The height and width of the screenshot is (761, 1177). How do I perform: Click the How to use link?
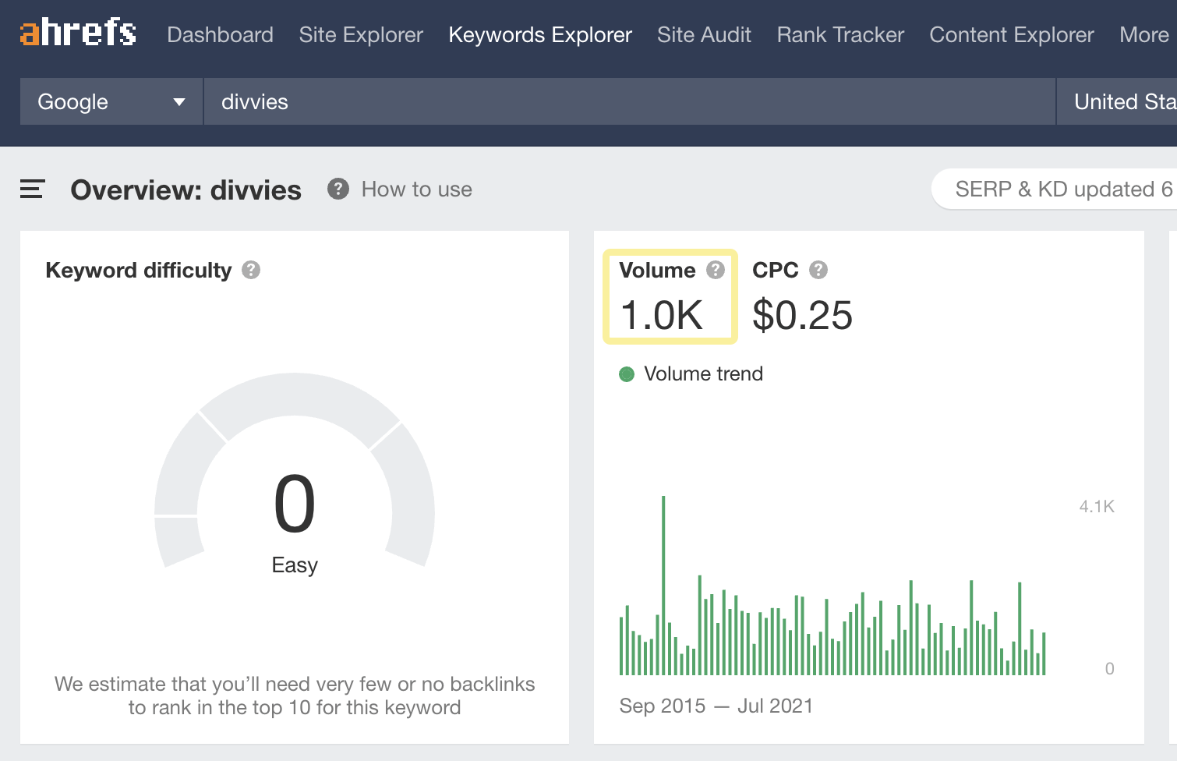tap(416, 189)
